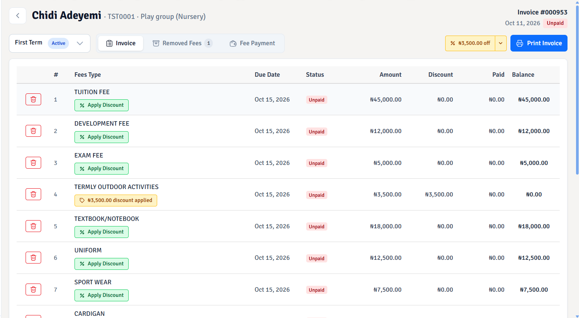
Task: Click the ₦7,500.00 amount for SPORT WEAR
Action: pyautogui.click(x=387, y=289)
